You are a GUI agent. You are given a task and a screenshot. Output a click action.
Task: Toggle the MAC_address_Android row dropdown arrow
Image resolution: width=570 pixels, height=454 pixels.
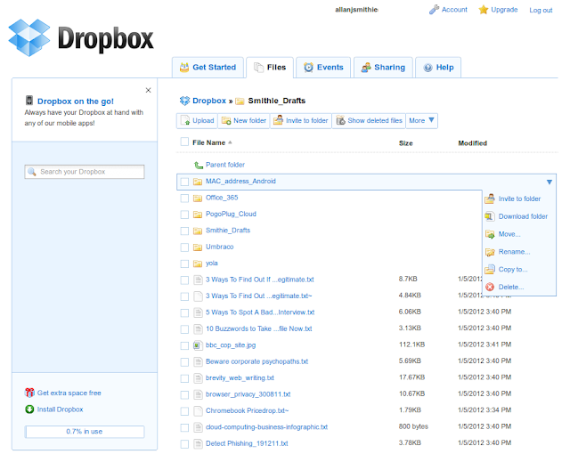click(x=550, y=182)
